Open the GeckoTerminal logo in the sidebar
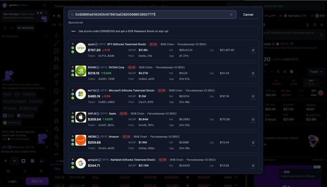The width and height of the screenshot is (327, 187). 15,5
